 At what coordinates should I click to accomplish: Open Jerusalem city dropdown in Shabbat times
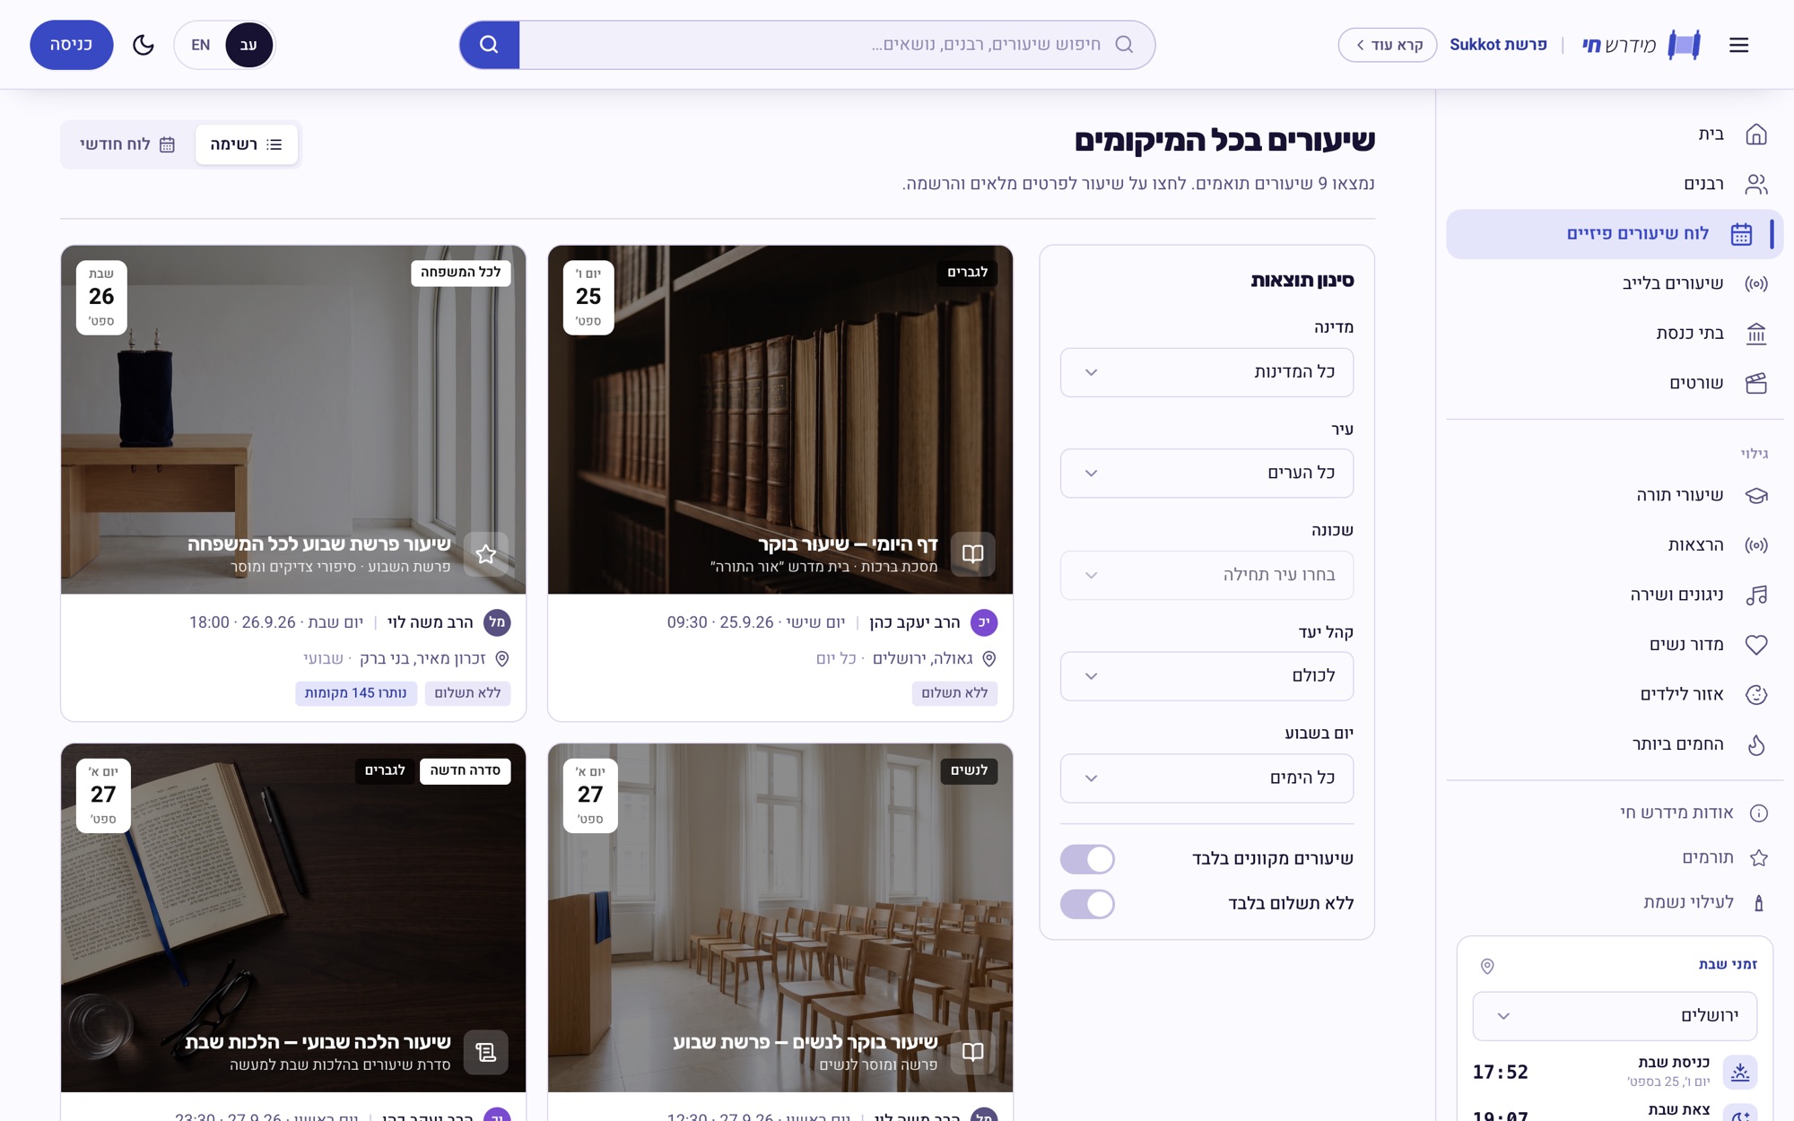(x=1615, y=1016)
